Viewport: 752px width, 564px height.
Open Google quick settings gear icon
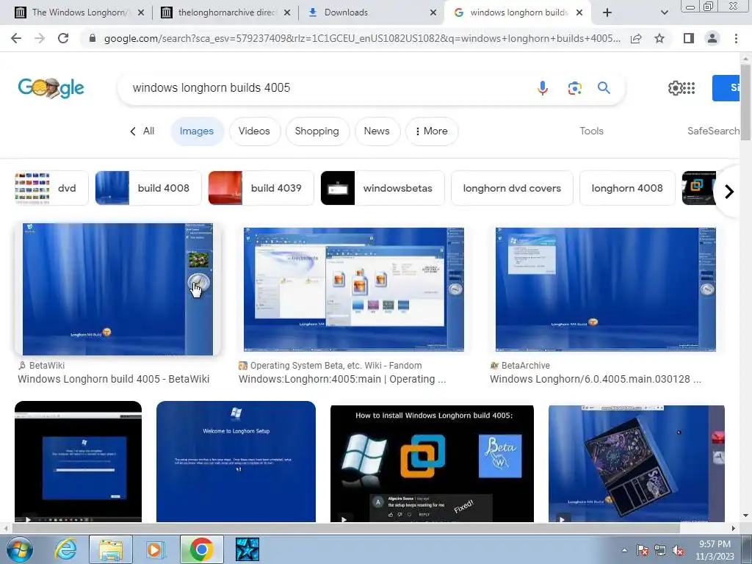coord(675,88)
